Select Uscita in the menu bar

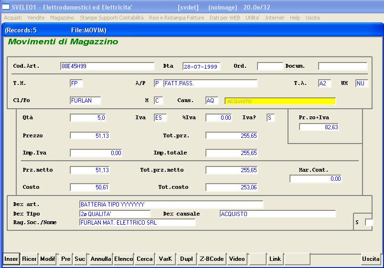(x=313, y=18)
